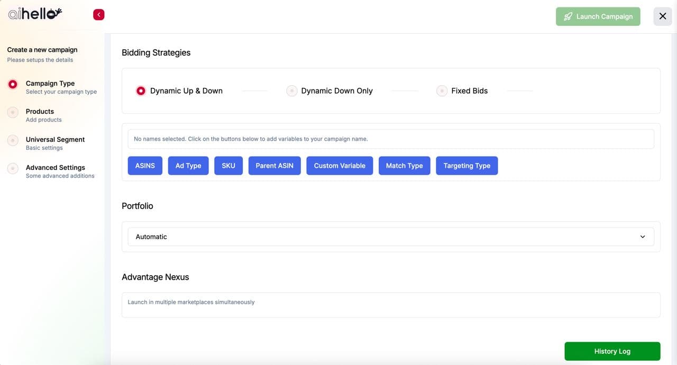Select Dynamic Up & Down bidding
The image size is (677, 365).
coord(141,91)
